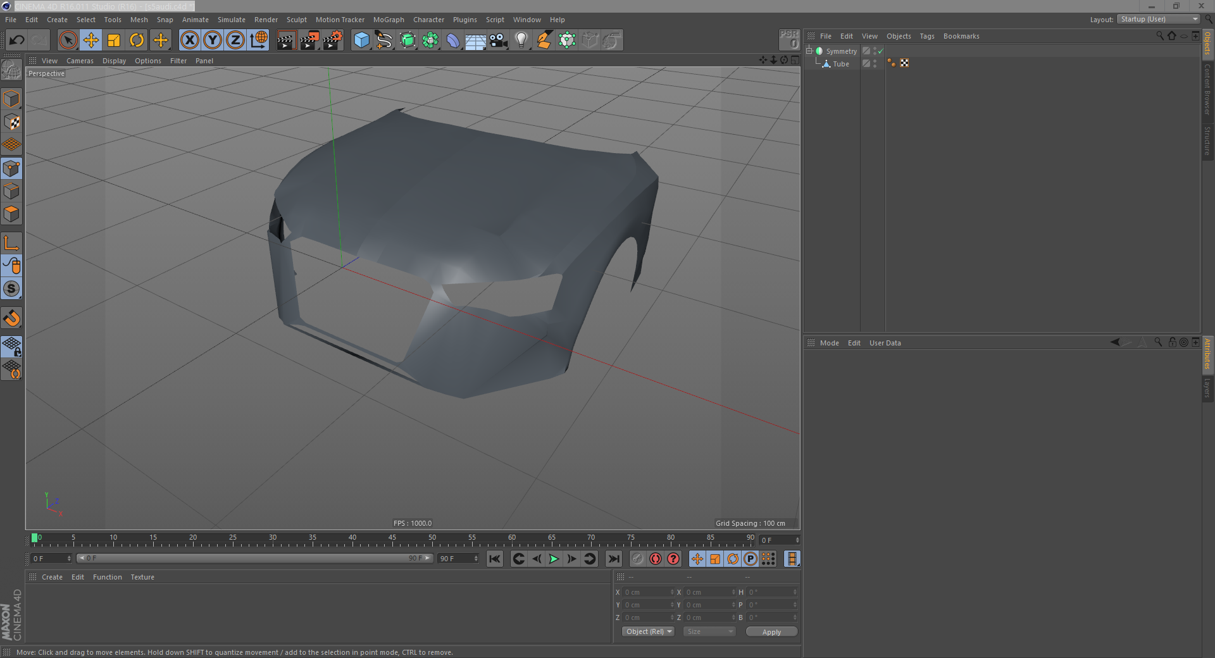
Task: Open Size coordinate mode dropdown
Action: [709, 631]
